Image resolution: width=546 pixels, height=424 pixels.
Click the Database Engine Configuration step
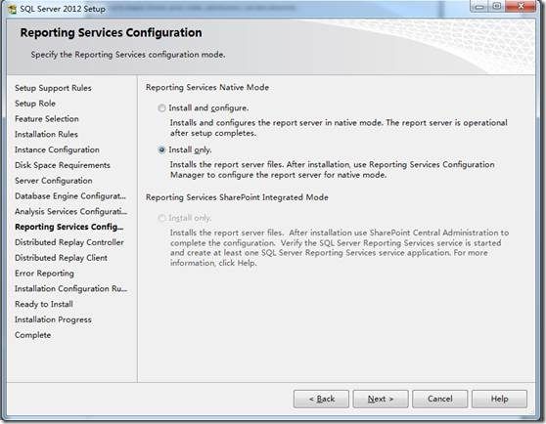70,196
